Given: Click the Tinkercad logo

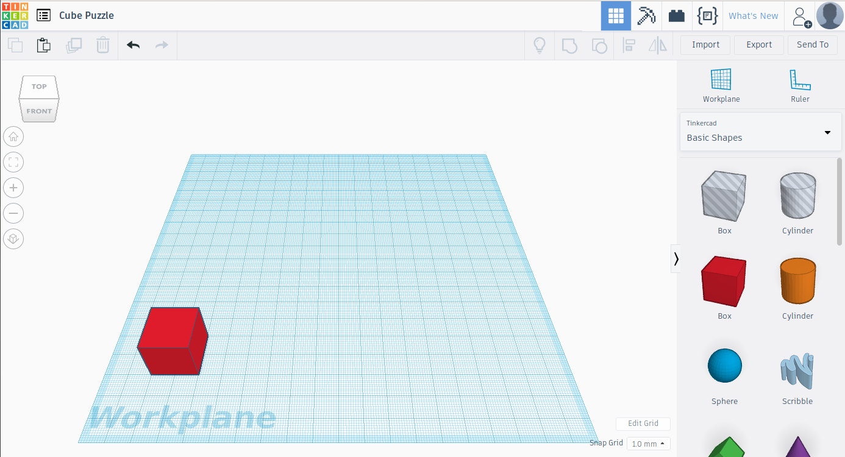Looking at the screenshot, I should pyautogui.click(x=15, y=15).
